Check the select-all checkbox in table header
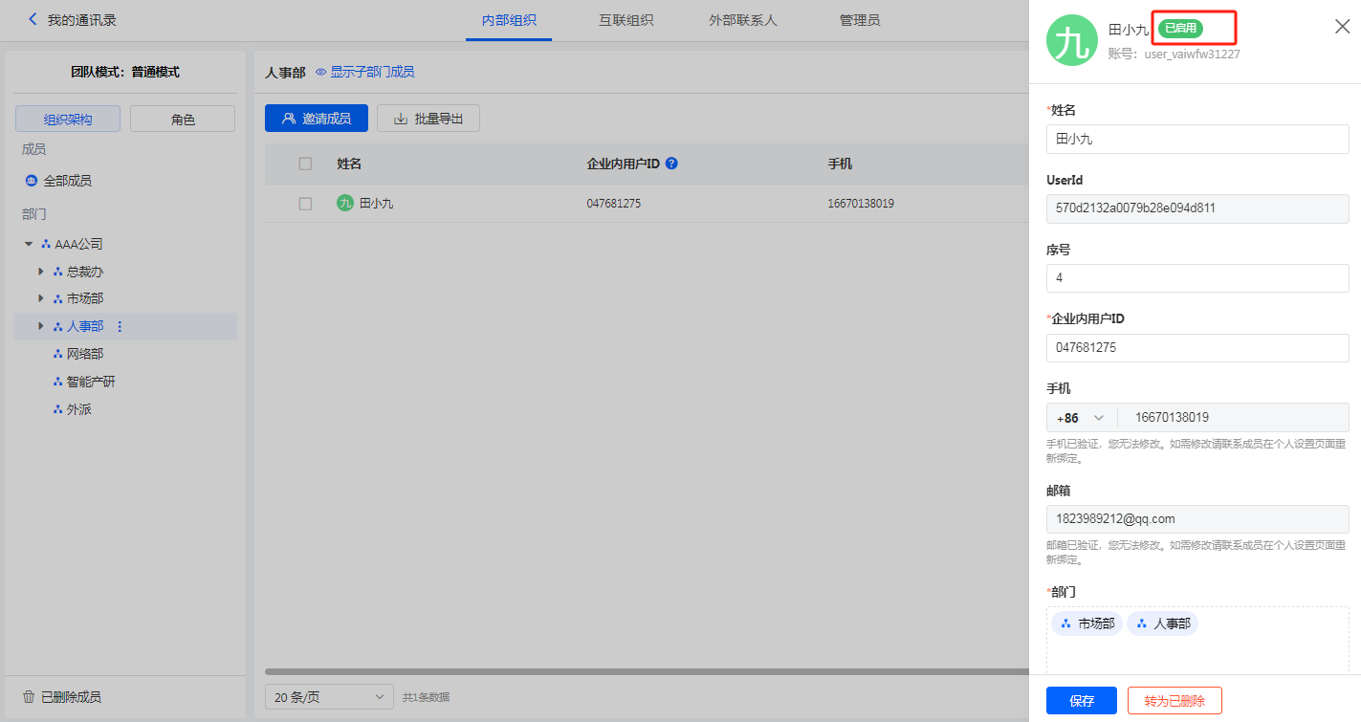 point(305,164)
